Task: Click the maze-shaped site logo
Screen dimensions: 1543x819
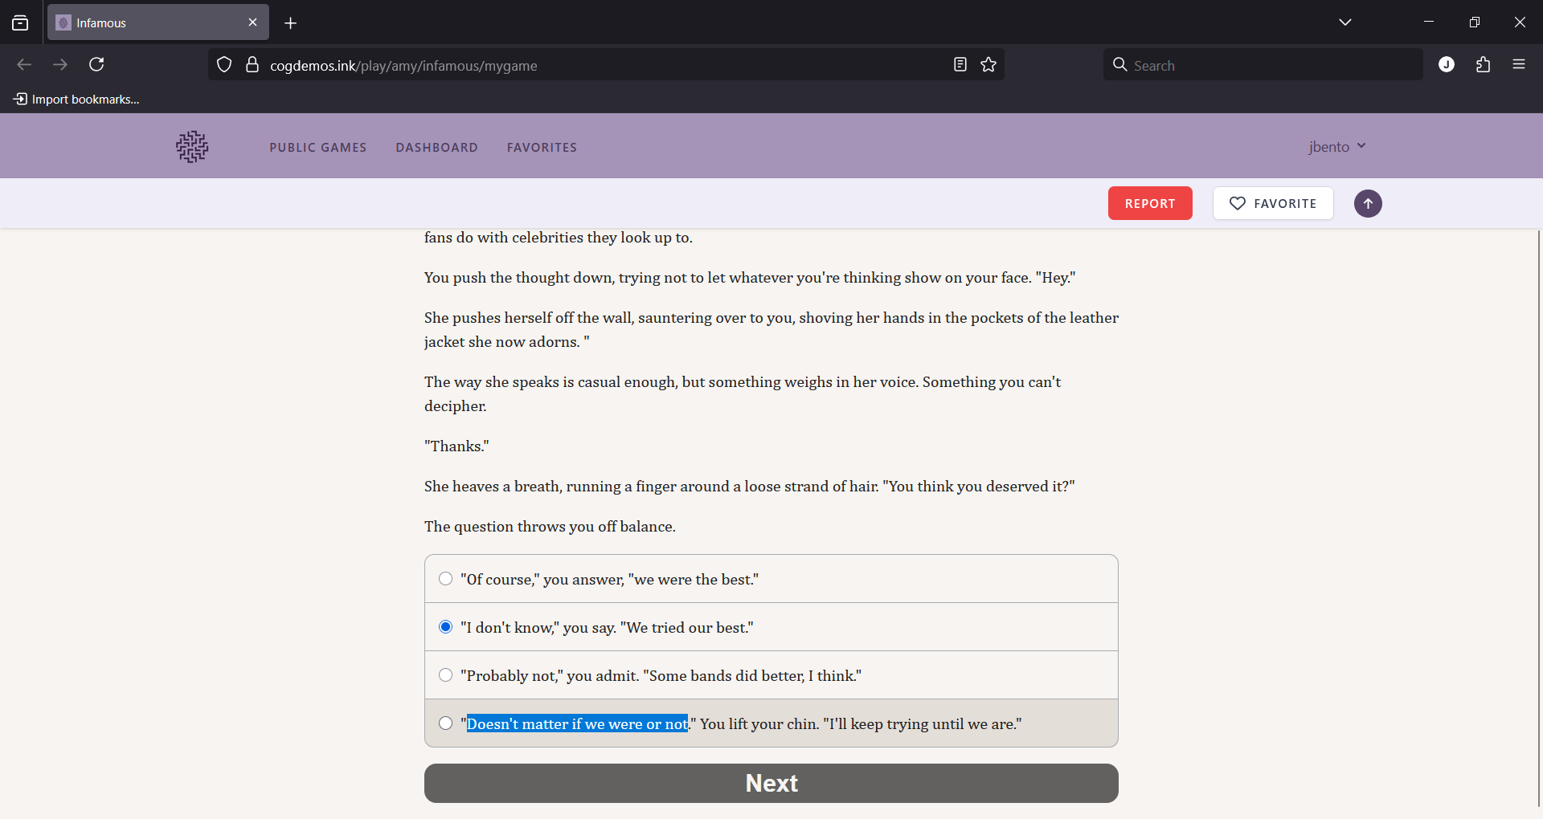Action: 192,147
